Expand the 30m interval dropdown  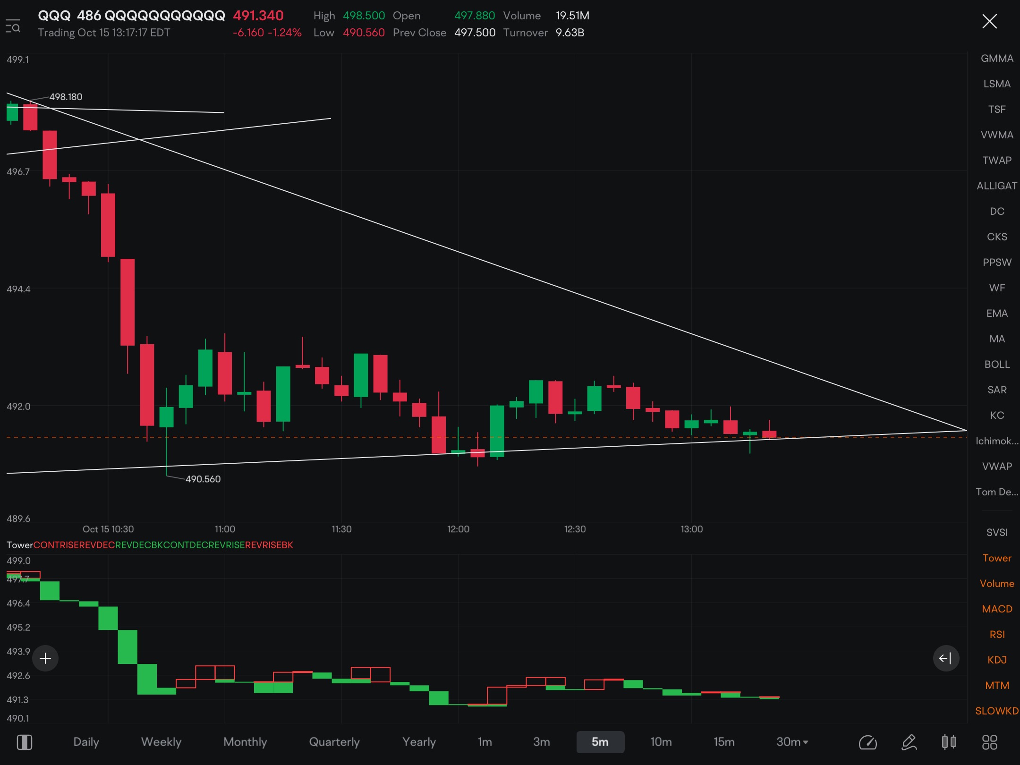coord(792,742)
